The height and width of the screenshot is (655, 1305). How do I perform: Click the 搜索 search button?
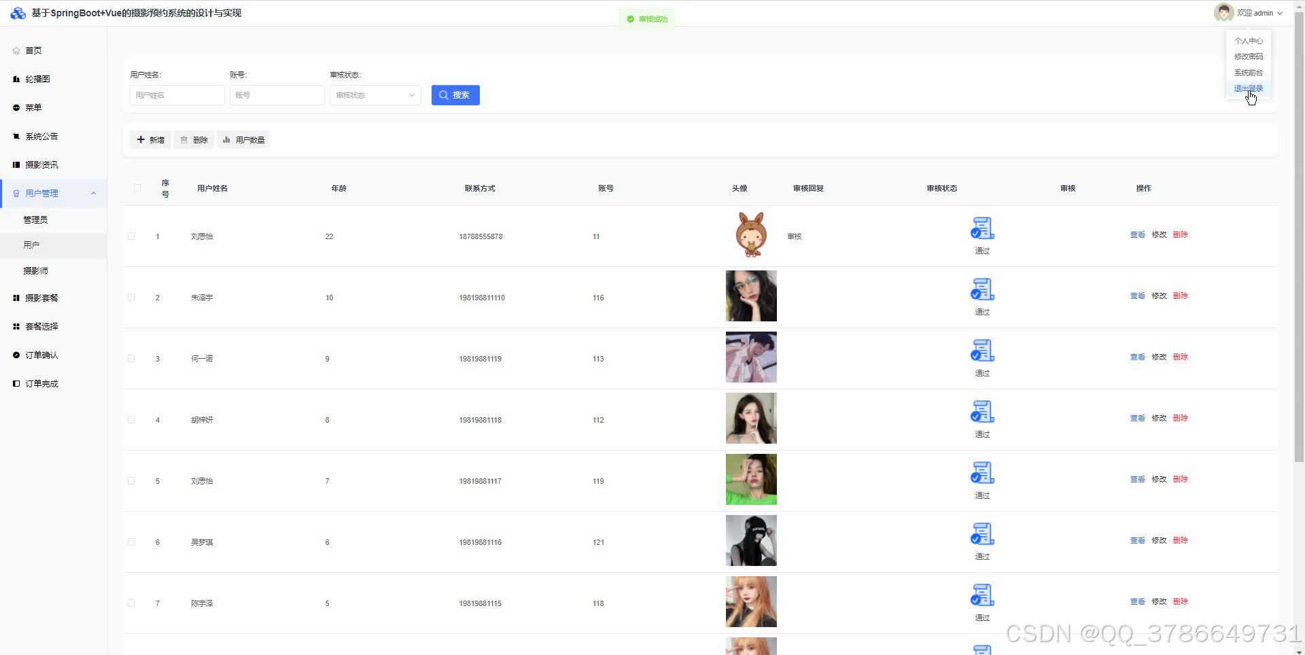point(455,95)
